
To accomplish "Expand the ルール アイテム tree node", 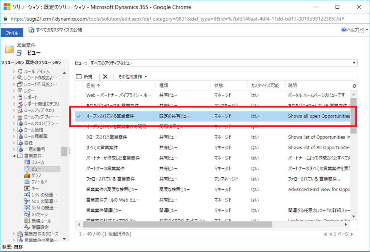I will [14, 71].
